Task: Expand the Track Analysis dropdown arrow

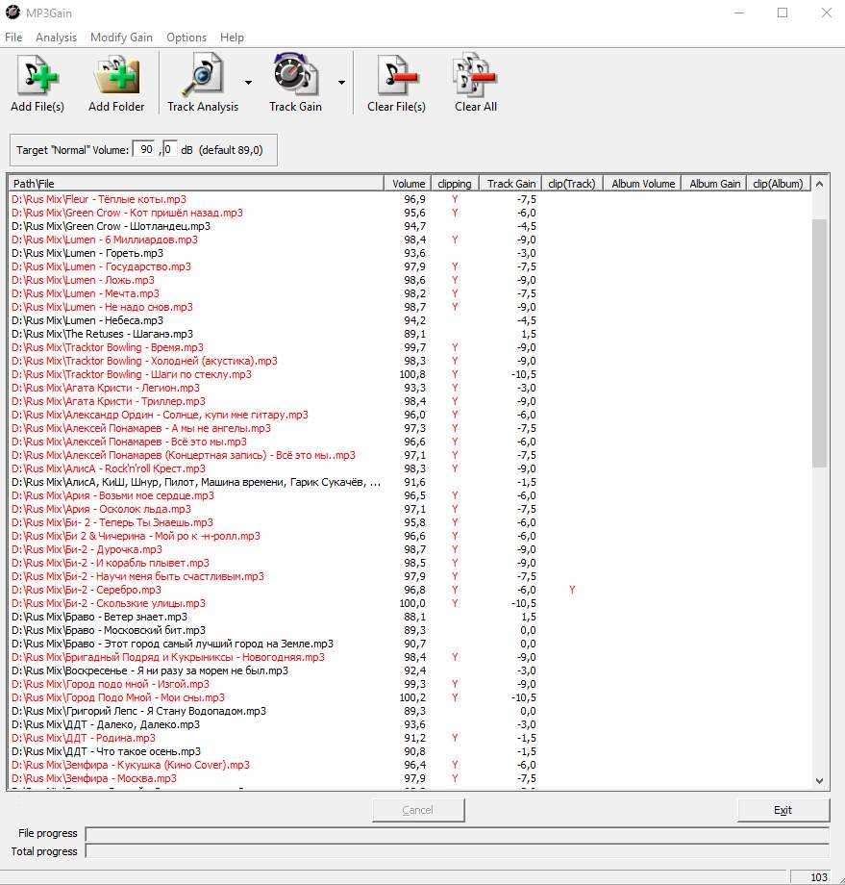Action: [x=248, y=83]
